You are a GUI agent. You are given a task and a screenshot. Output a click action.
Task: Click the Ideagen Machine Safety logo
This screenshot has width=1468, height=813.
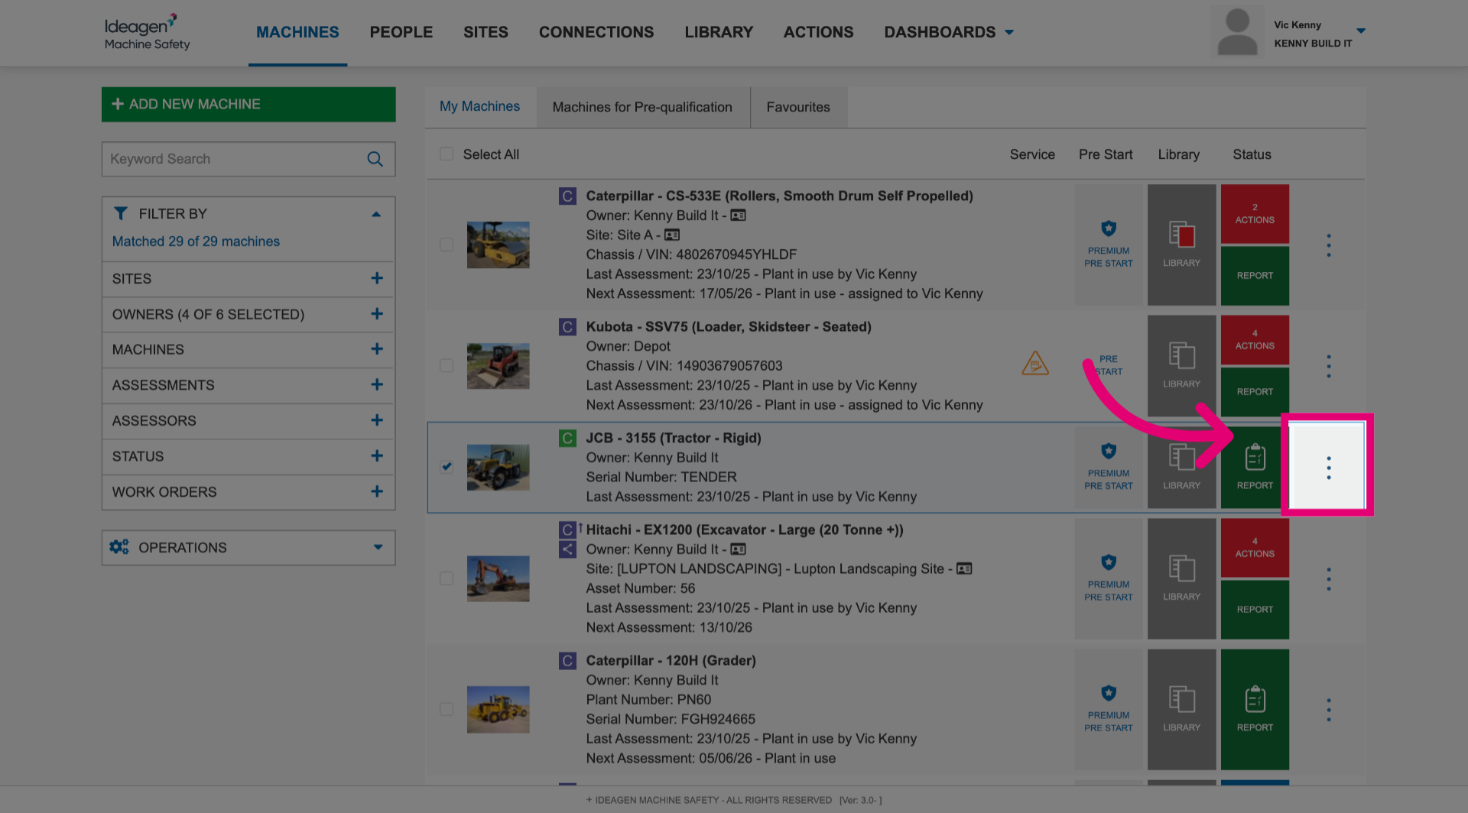point(148,32)
